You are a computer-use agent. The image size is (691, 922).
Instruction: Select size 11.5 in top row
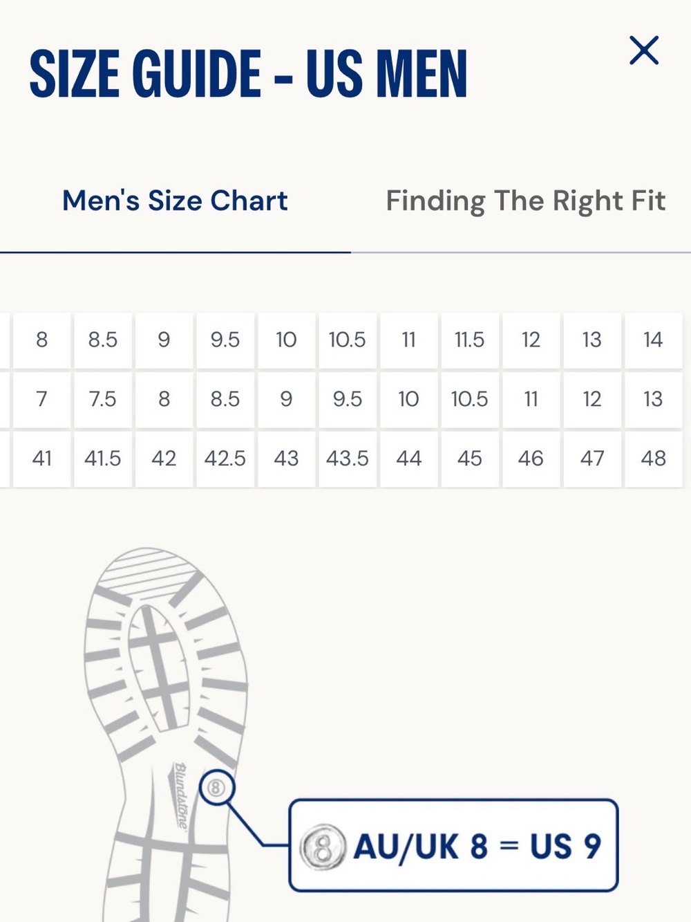coord(469,340)
